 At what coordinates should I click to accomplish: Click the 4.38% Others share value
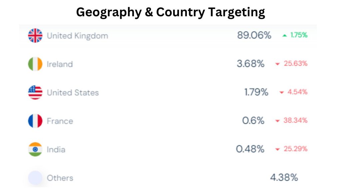coord(284,178)
